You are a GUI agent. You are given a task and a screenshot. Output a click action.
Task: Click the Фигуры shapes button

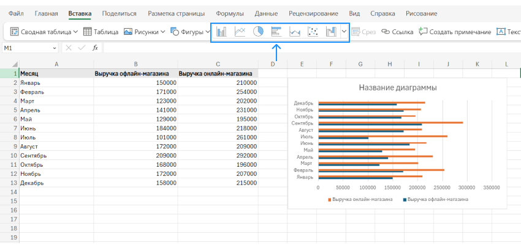(186, 32)
